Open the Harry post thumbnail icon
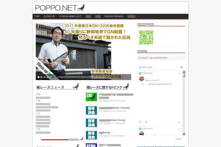This screenshot has height=147, width=221. click(91, 135)
